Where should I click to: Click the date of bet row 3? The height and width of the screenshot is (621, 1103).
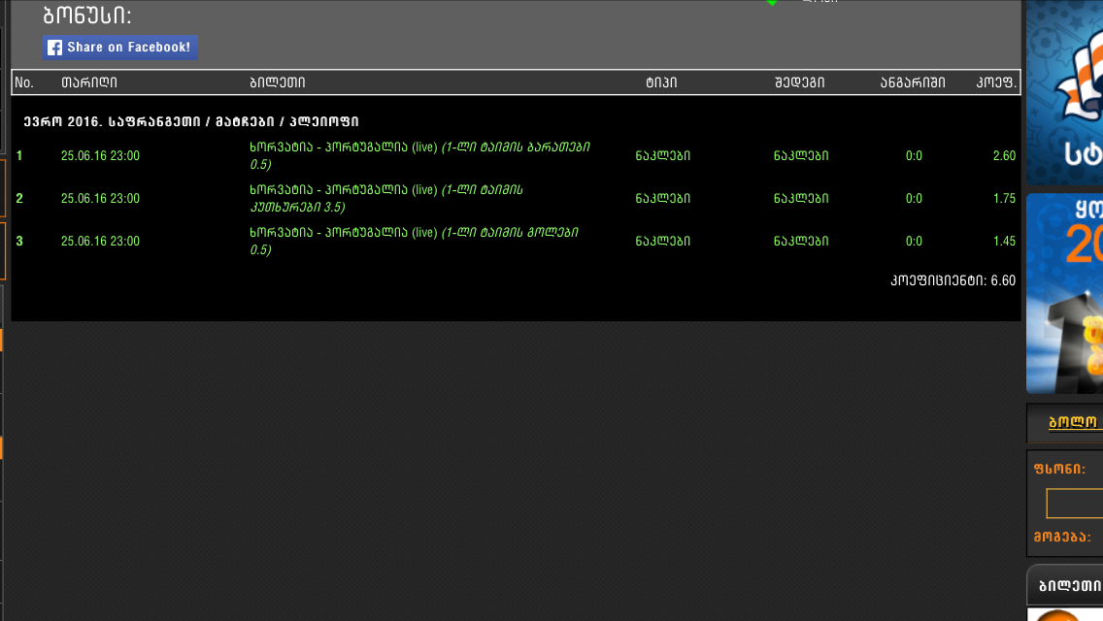click(100, 241)
